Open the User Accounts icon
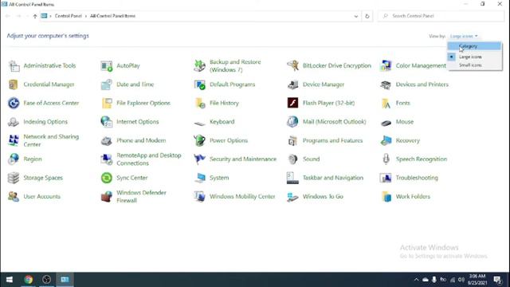The image size is (510, 287). click(x=14, y=197)
